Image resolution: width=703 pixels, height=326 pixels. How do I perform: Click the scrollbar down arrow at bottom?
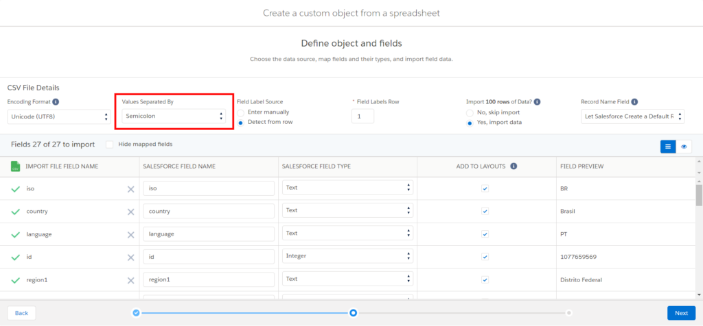[x=698, y=294]
